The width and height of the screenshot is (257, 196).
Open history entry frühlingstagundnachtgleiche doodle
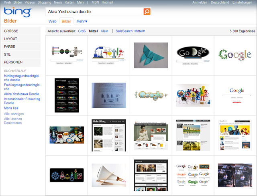click(21, 78)
